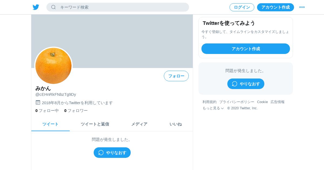Click the gray header banner image
Image resolution: width=324 pixels, height=170 pixels.
pyautogui.click(x=112, y=41)
